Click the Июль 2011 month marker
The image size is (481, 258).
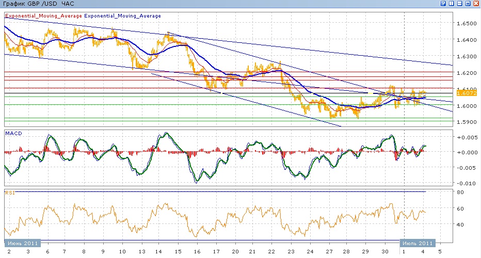[x=418, y=243]
